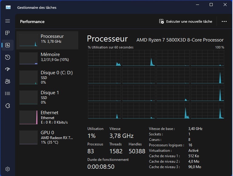Open the Processes page icon
Image resolution: width=233 pixels, height=176 pixels.
point(8,33)
